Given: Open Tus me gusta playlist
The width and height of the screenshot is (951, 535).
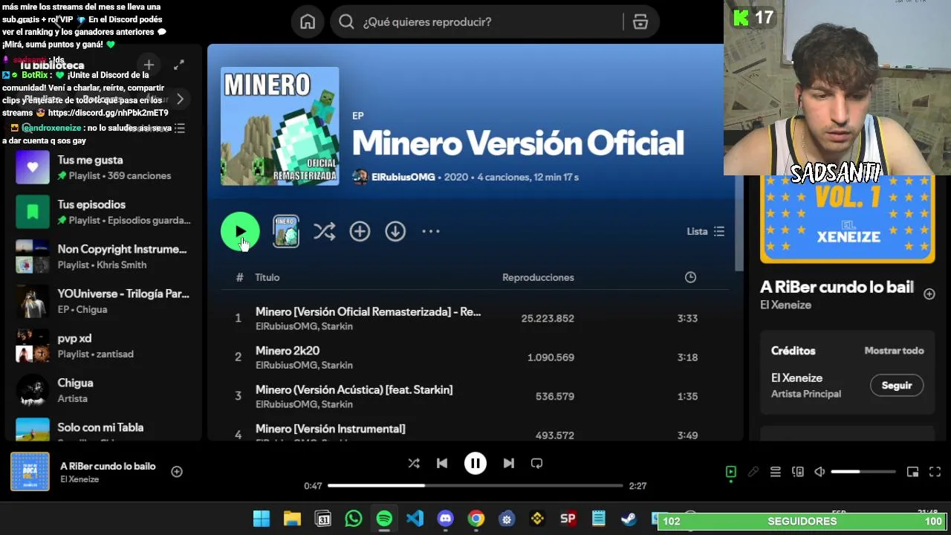Looking at the screenshot, I should [x=104, y=167].
